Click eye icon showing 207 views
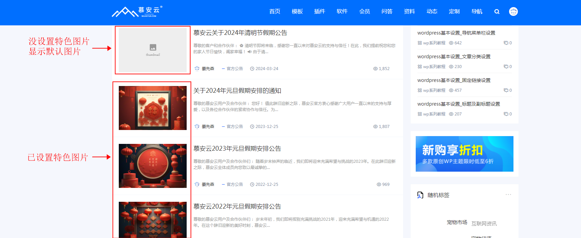This screenshot has width=581, height=238. tap(451, 114)
